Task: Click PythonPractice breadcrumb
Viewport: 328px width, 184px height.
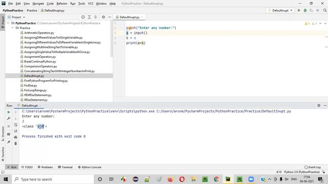Action: pyautogui.click(x=13, y=10)
